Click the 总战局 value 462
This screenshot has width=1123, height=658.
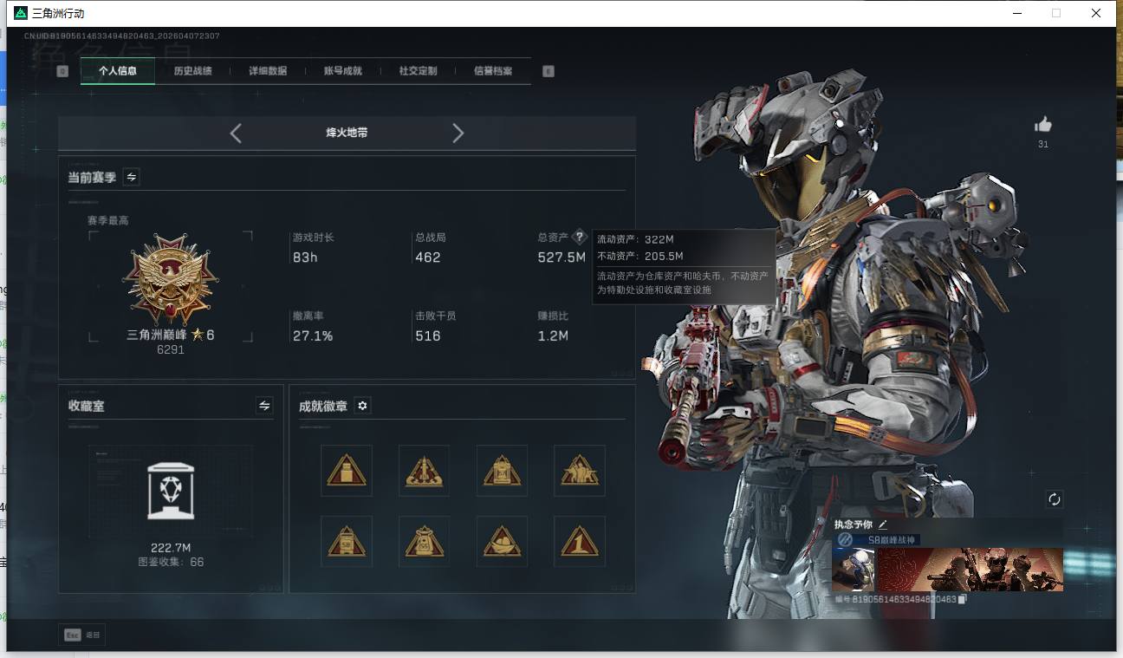pos(428,257)
